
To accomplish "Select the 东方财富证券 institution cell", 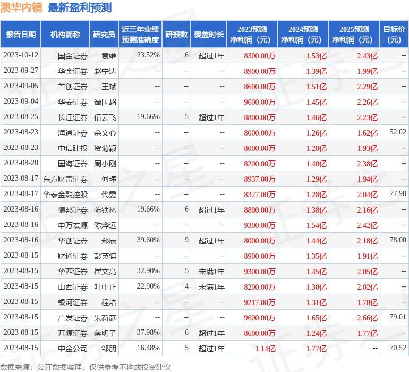I will [65, 179].
